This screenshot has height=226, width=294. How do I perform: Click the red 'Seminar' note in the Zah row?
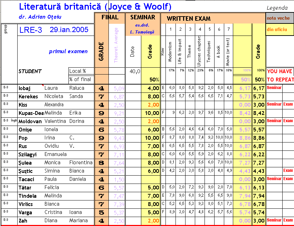274,220
